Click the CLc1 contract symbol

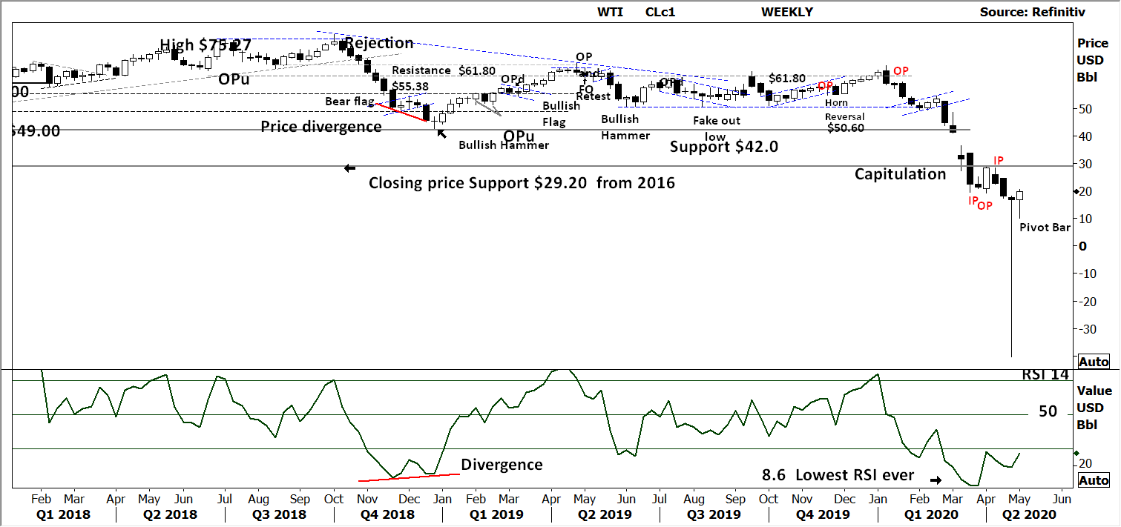660,11
